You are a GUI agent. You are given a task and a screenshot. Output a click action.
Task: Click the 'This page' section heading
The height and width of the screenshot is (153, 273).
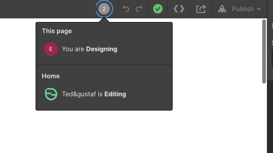57,31
